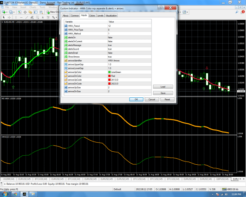Select the Crosshair tool

click(9, 17)
